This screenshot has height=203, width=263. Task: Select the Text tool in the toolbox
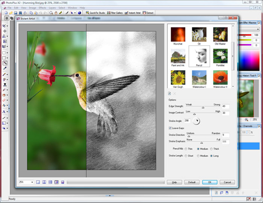[4, 112]
